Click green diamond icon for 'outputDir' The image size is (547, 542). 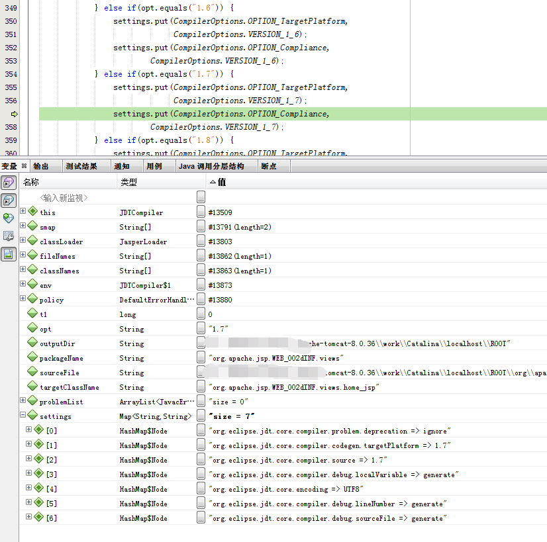33,342
